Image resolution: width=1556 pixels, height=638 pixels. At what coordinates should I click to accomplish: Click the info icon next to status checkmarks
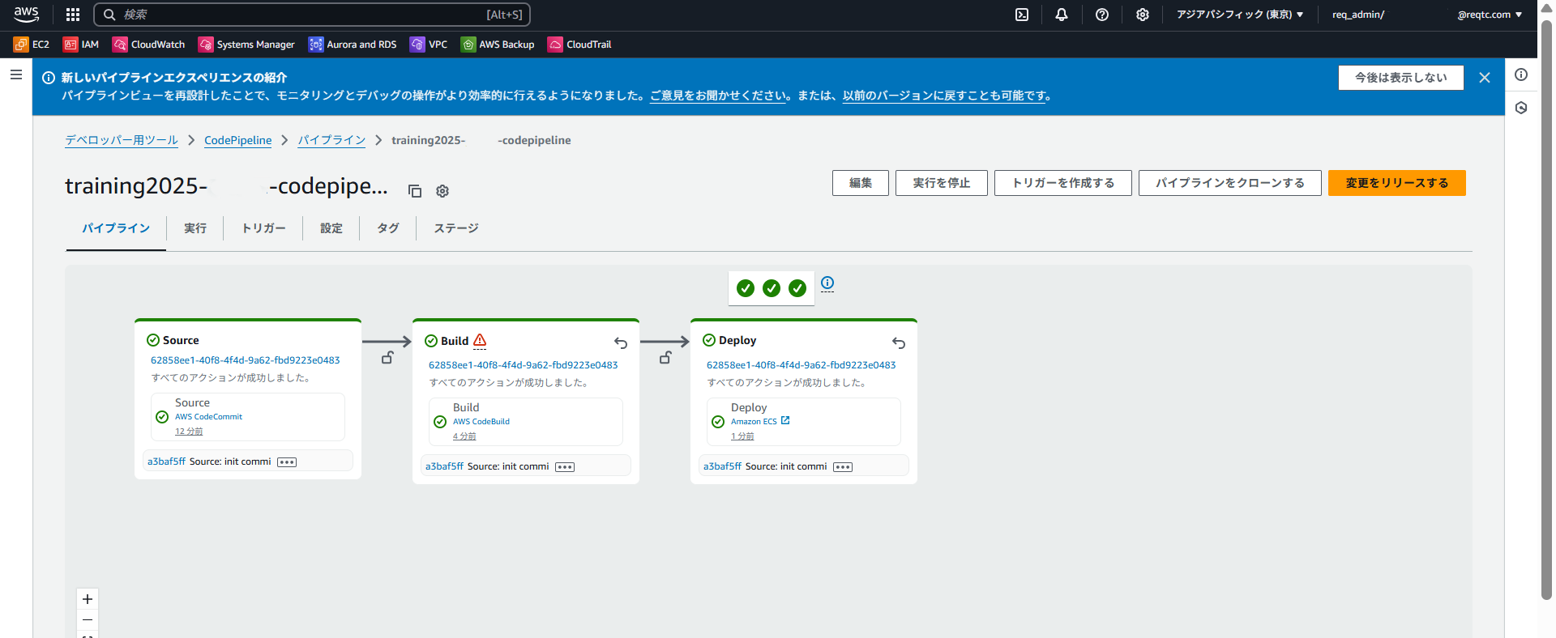pyautogui.click(x=827, y=283)
